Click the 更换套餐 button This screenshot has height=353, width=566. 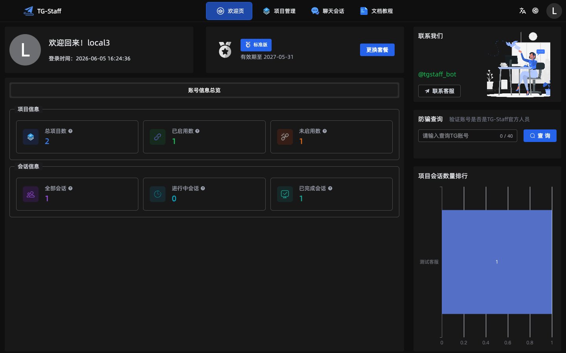point(377,50)
